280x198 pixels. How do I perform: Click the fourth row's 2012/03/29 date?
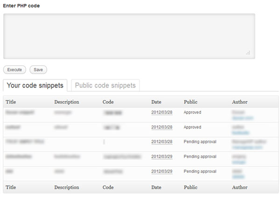[162, 157]
